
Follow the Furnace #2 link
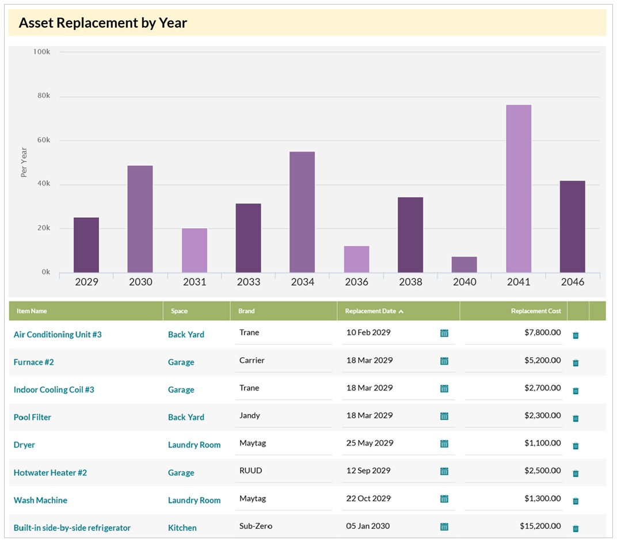tap(33, 362)
